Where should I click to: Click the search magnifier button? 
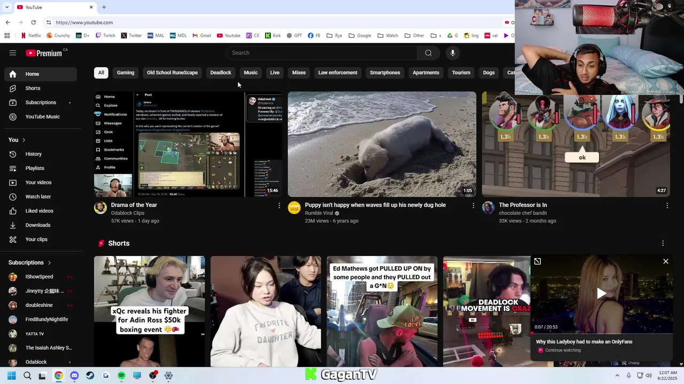click(428, 53)
